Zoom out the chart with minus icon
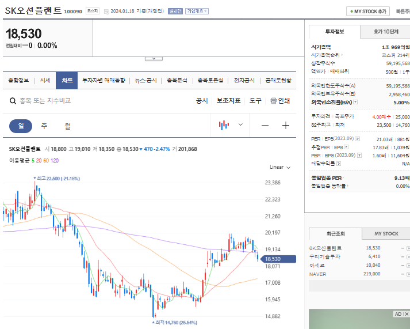The image size is (410, 329). click(x=265, y=126)
